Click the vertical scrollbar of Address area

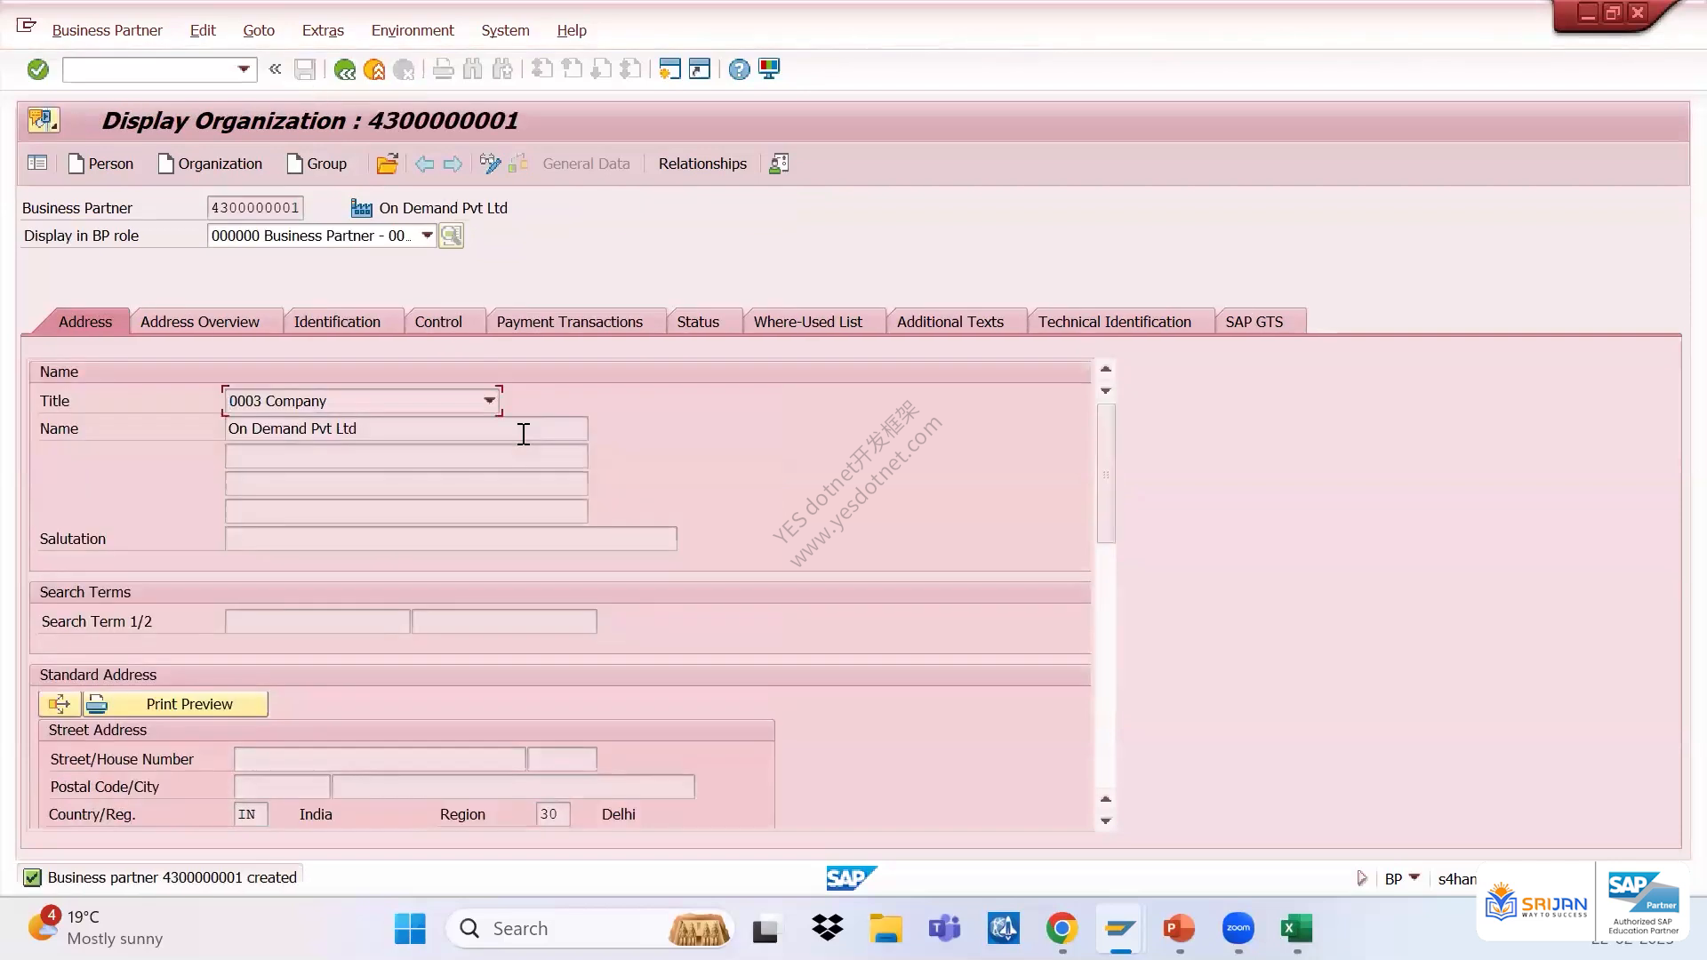click(x=1106, y=473)
